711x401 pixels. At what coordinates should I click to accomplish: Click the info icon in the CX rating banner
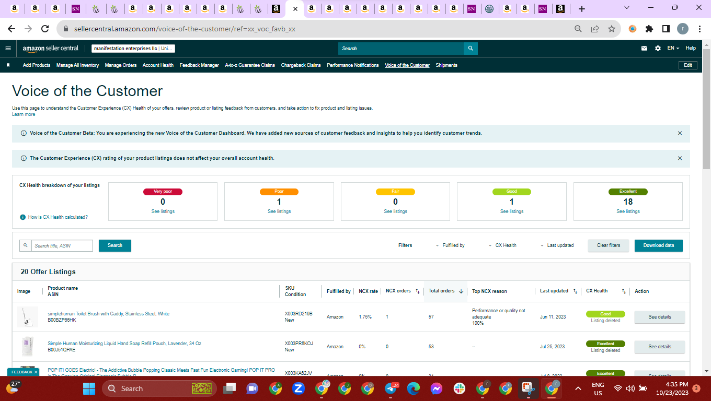(x=24, y=158)
